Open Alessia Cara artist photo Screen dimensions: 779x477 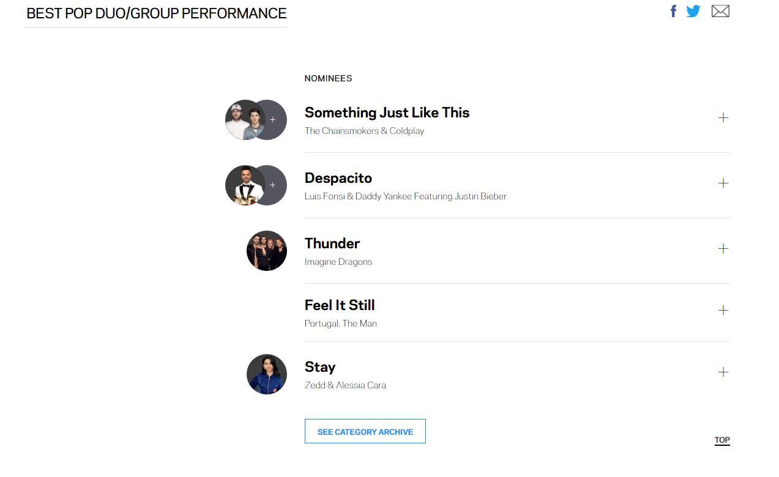267,374
